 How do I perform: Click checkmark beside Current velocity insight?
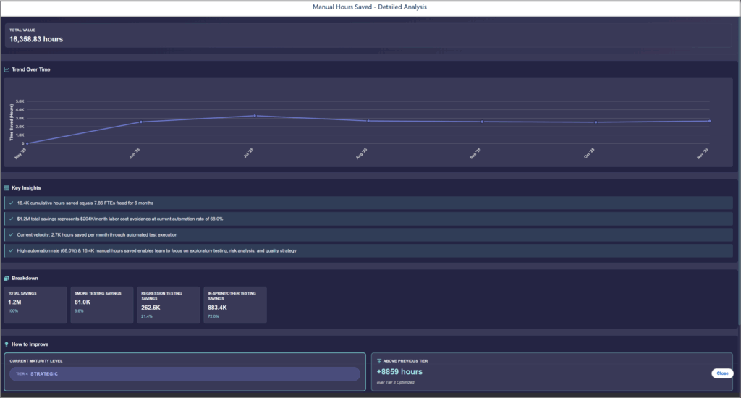11,234
